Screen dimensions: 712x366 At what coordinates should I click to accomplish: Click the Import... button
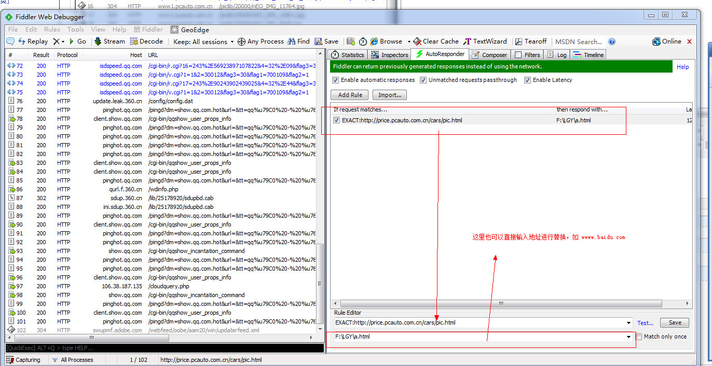tap(390, 95)
